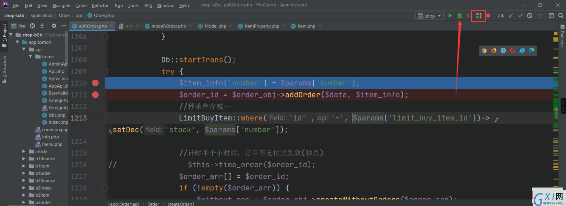The width and height of the screenshot is (566, 206).
Task: Toggle breakpoint on line 1211
Action: (x=95, y=95)
